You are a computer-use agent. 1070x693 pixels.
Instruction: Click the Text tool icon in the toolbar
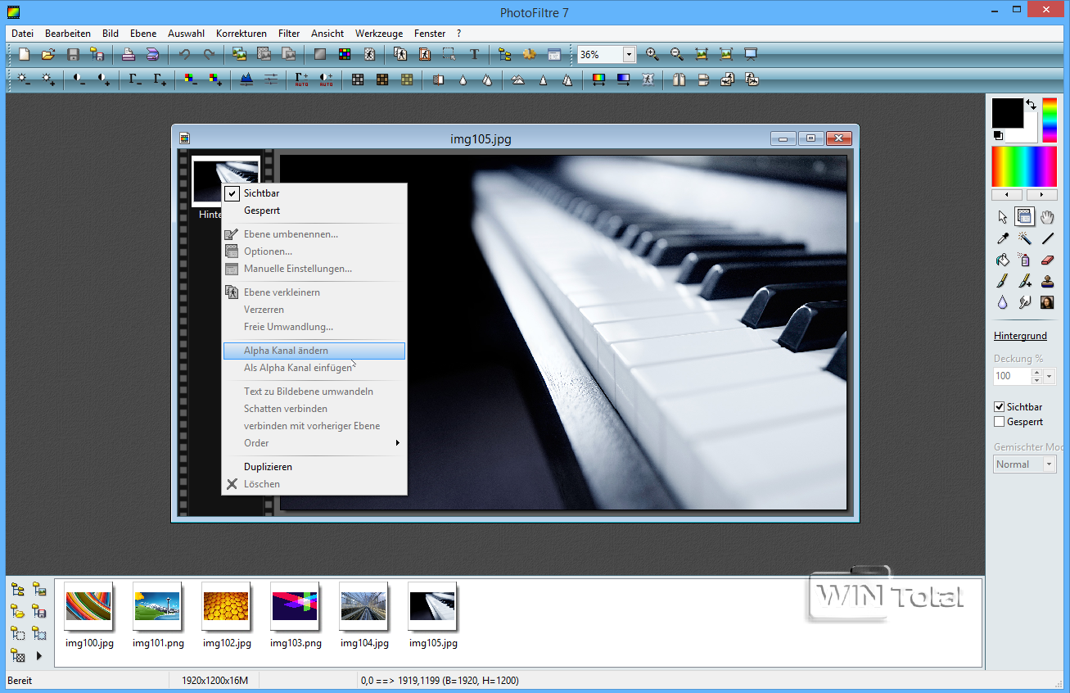474,55
